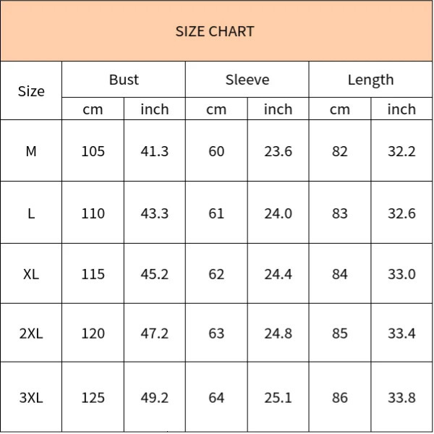Select the 32.2 length inch value
The image size is (434, 434).
pos(401,151)
